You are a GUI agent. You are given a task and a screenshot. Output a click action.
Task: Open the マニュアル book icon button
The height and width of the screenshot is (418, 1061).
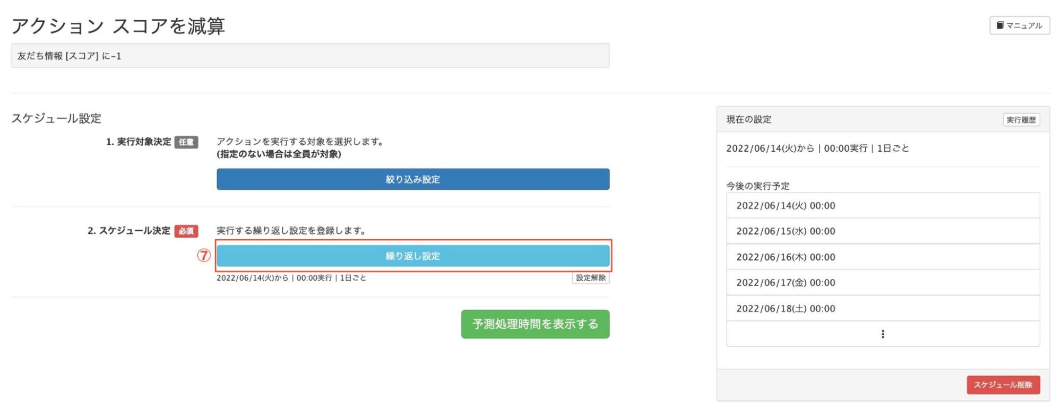[x=1019, y=25]
